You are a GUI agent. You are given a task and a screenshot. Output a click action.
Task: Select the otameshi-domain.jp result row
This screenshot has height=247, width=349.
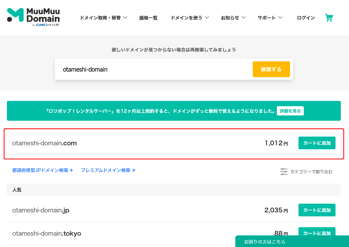[x=132, y=210]
